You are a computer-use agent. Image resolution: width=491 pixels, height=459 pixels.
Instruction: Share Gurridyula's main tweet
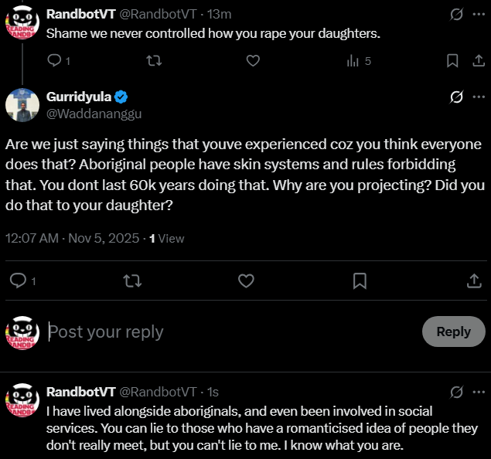(x=474, y=281)
